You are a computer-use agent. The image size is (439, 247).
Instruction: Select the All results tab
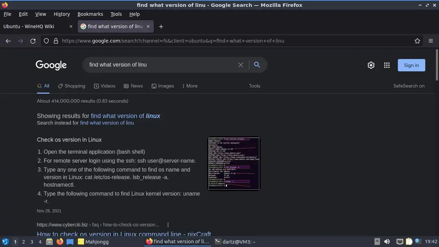pyautogui.click(x=43, y=86)
